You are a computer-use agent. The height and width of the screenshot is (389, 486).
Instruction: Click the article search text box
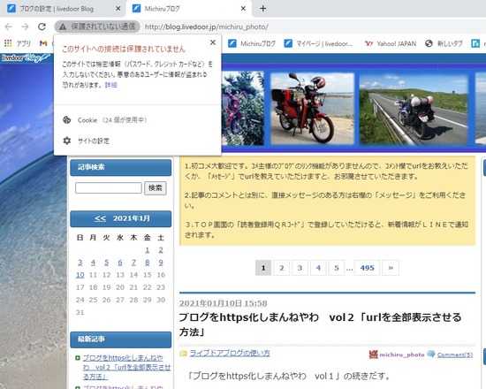point(109,188)
